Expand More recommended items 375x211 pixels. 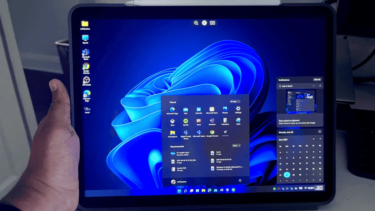tap(236, 146)
